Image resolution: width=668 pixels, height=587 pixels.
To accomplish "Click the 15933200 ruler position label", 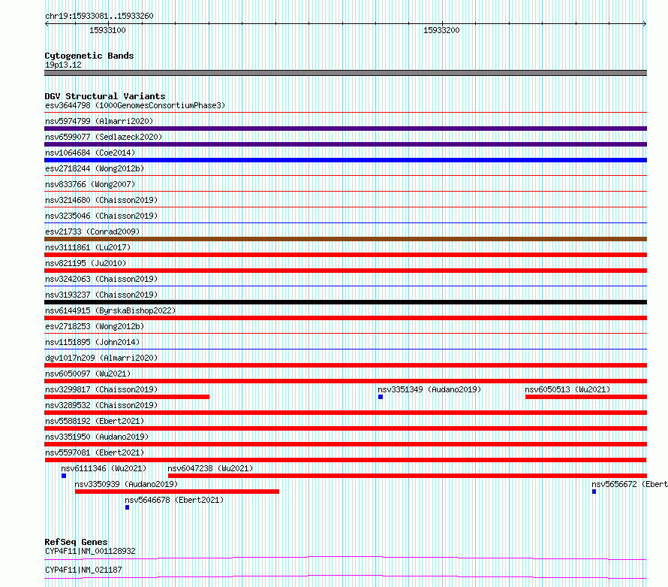I will (x=441, y=30).
